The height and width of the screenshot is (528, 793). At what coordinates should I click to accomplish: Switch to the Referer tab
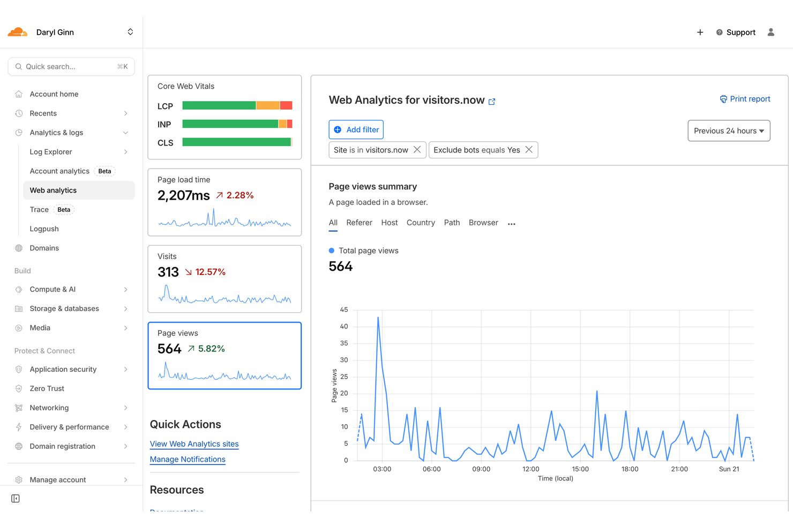[359, 223]
